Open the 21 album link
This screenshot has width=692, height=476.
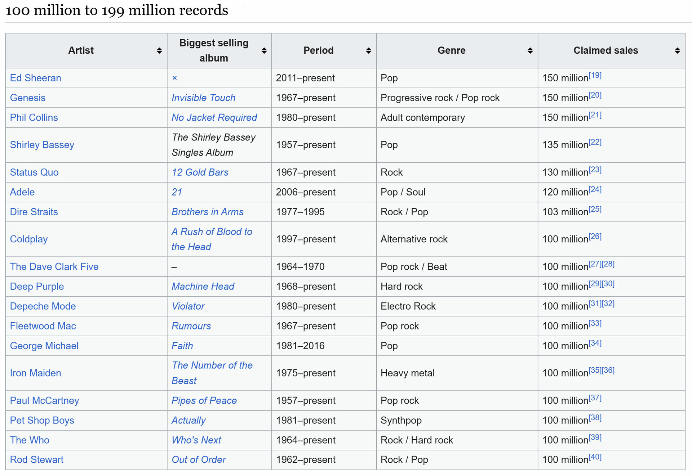177,192
